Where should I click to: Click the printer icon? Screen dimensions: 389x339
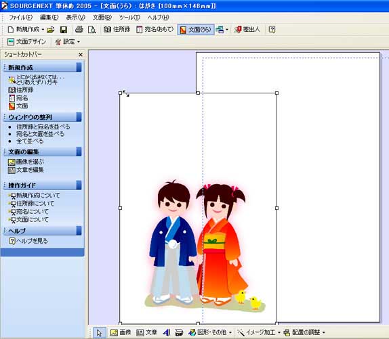(x=79, y=30)
